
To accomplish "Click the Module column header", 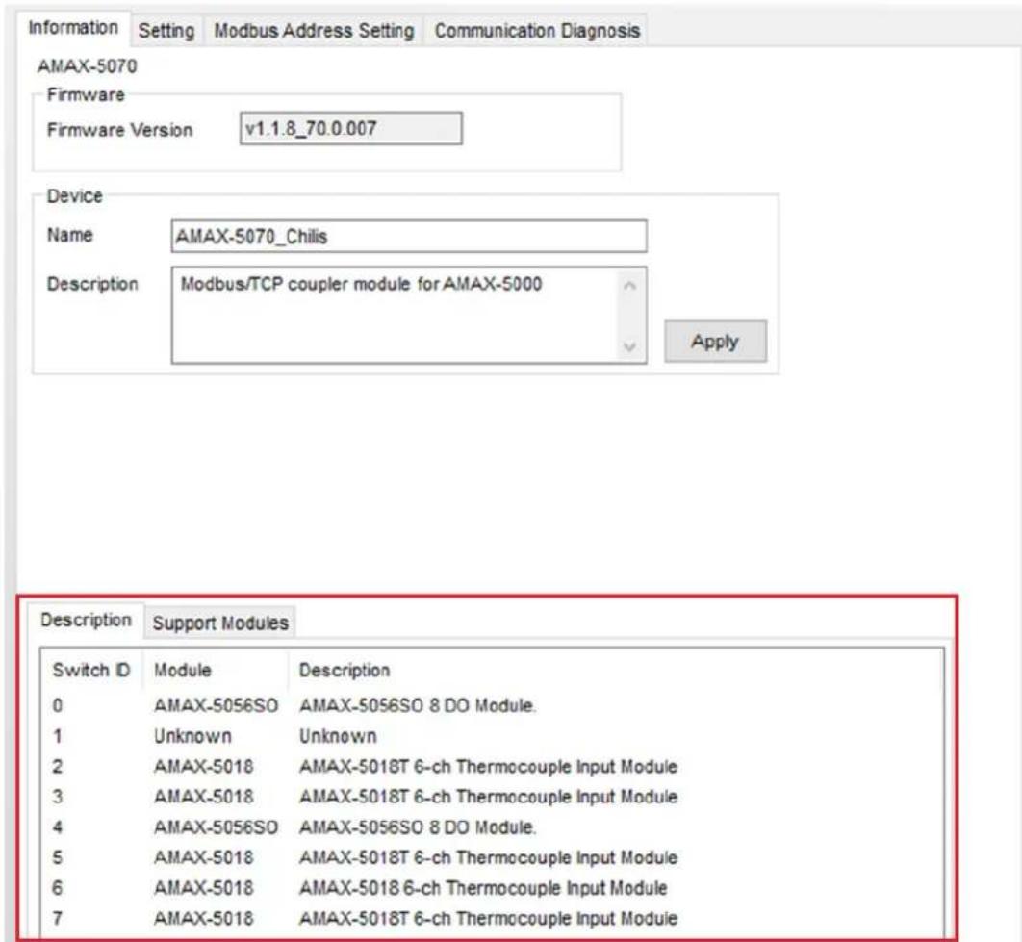I will (183, 670).
